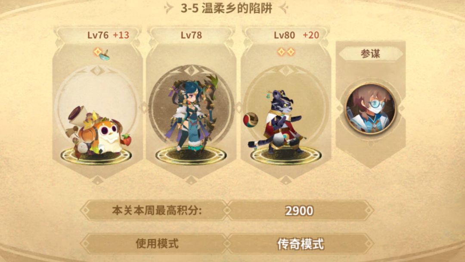Select the 传奇模式 legend mode option
Image resolution: width=465 pixels, height=262 pixels.
(x=300, y=244)
